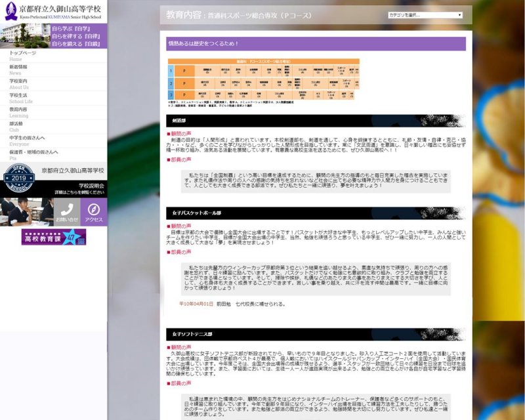Screen dimensions: 525x420
Task: Click the school building photo banner
Action: 25,36
